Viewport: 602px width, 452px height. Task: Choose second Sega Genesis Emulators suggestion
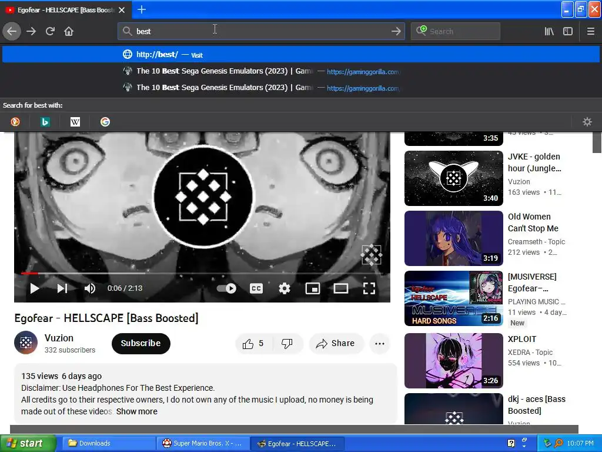click(301, 88)
